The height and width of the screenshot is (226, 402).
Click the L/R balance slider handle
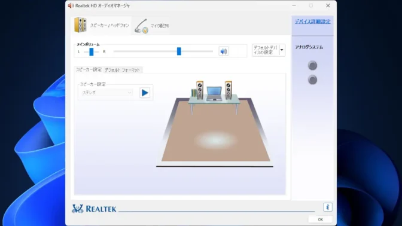coord(92,52)
